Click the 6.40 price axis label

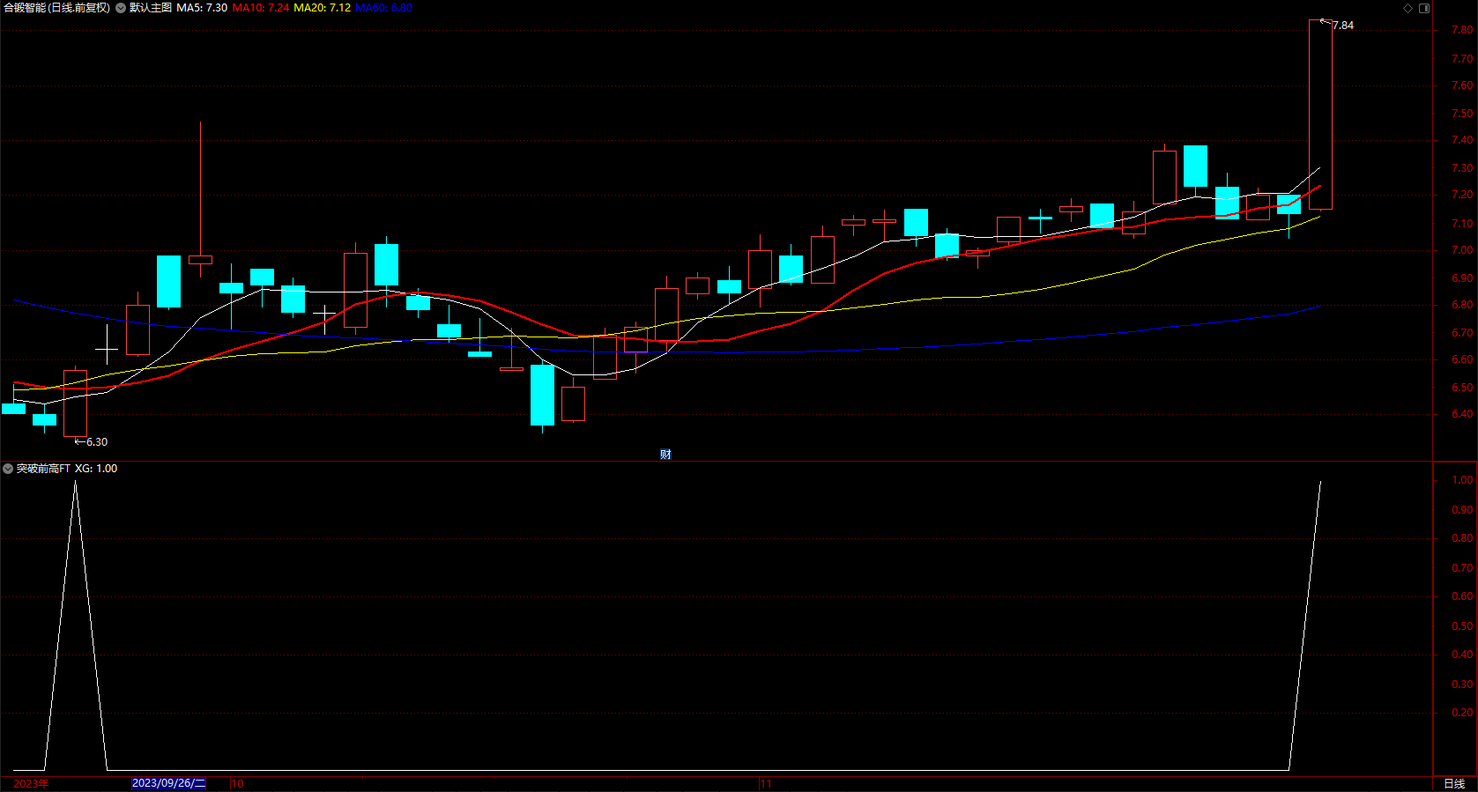tap(1462, 414)
